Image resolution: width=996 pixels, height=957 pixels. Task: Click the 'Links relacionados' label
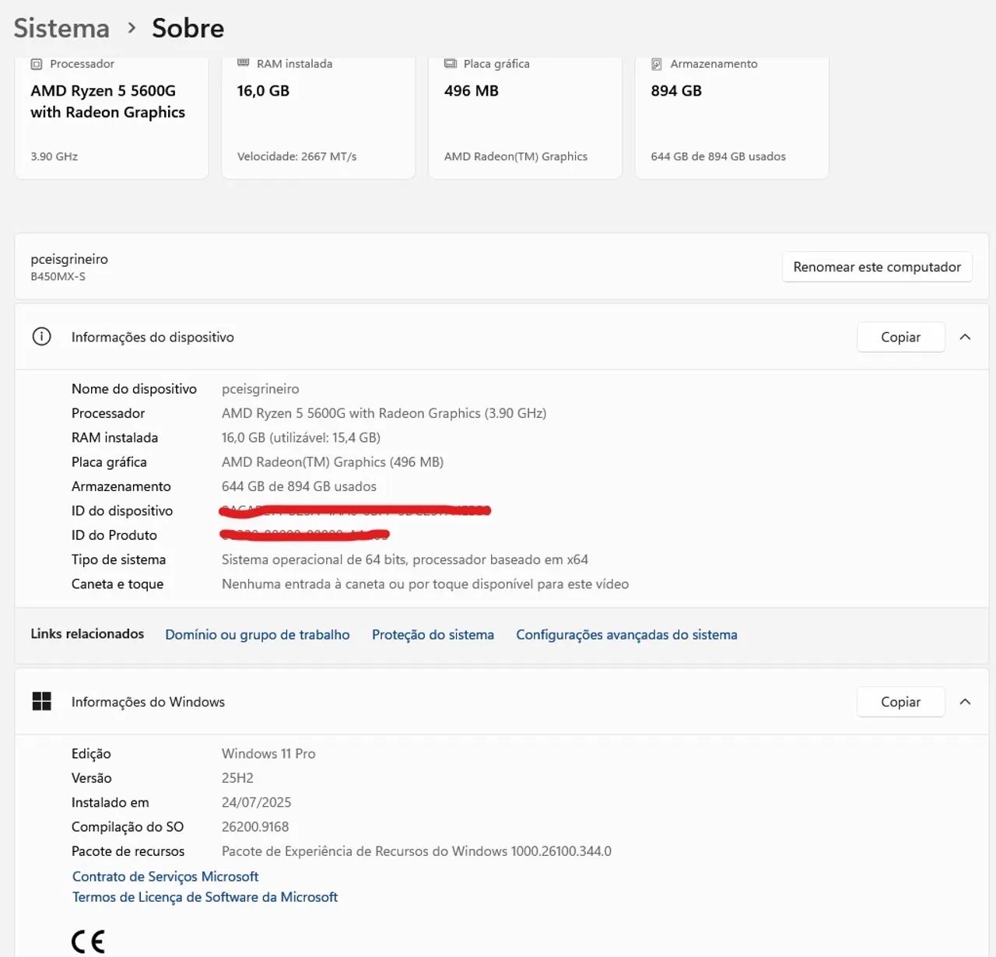(x=87, y=634)
